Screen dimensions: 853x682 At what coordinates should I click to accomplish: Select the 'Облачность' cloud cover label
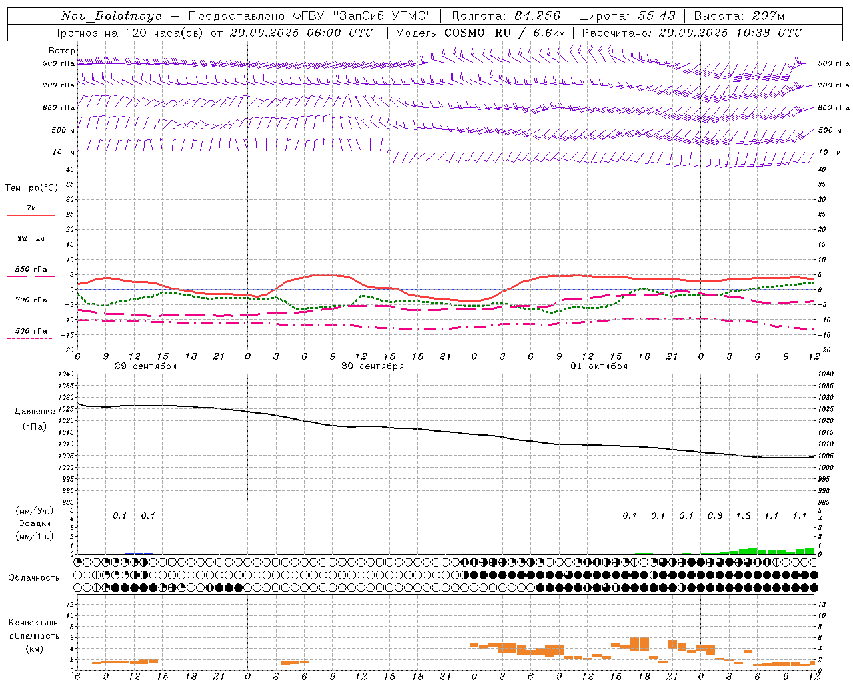[34, 578]
